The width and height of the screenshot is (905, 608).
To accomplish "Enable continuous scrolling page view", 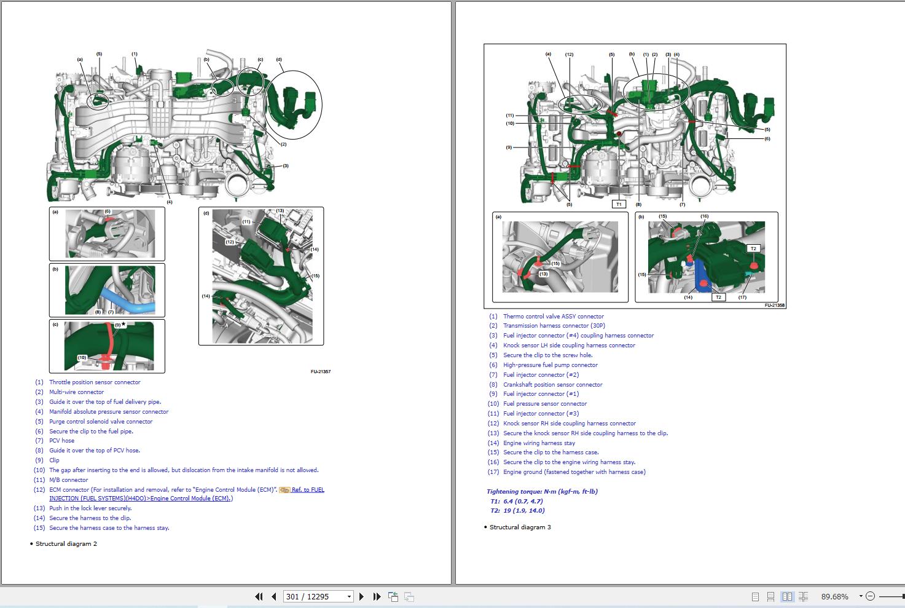I will pyautogui.click(x=772, y=596).
